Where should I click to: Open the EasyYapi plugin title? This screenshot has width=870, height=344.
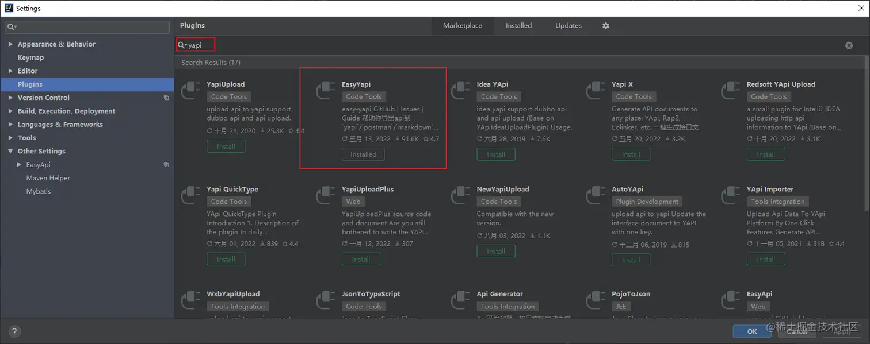point(356,84)
